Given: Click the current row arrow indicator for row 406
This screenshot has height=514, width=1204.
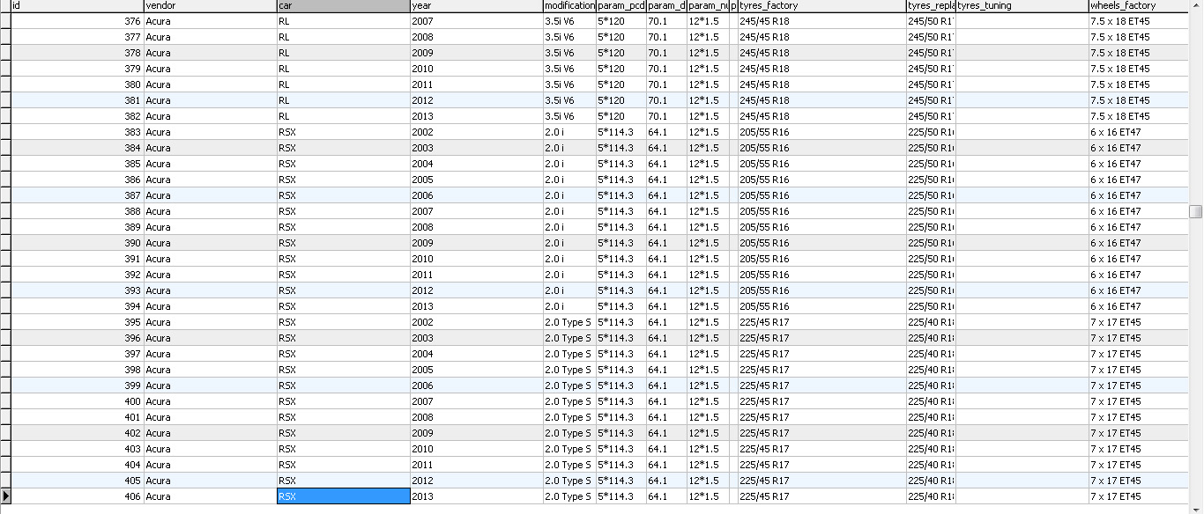Looking at the screenshot, I should click(x=5, y=496).
